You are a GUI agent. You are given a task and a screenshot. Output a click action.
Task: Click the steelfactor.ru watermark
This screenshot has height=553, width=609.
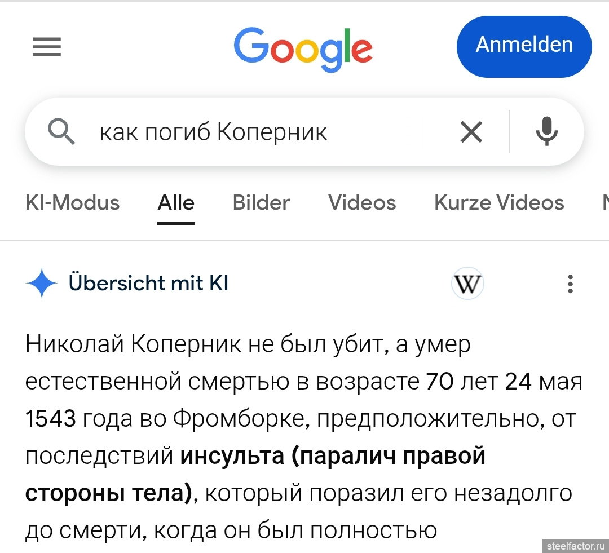pyautogui.click(x=575, y=546)
